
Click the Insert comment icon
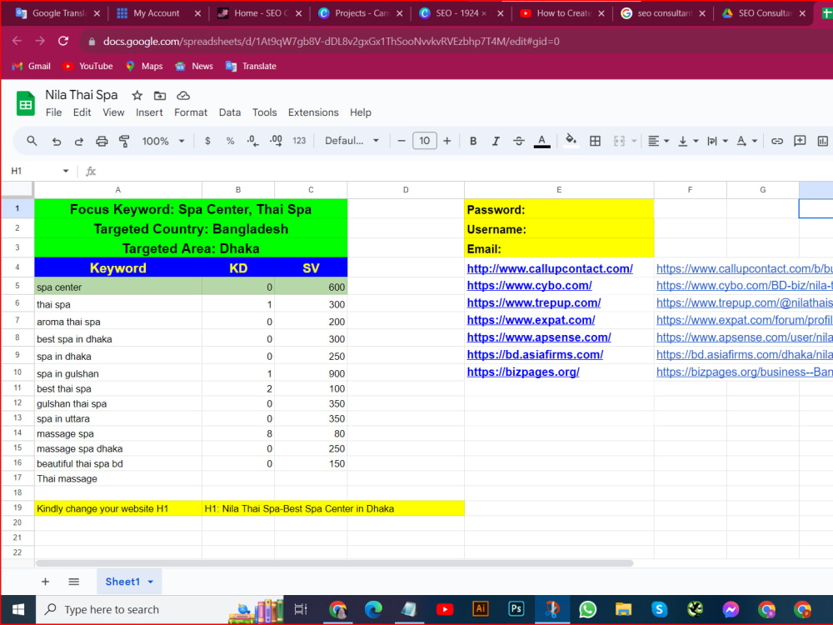[x=800, y=141]
